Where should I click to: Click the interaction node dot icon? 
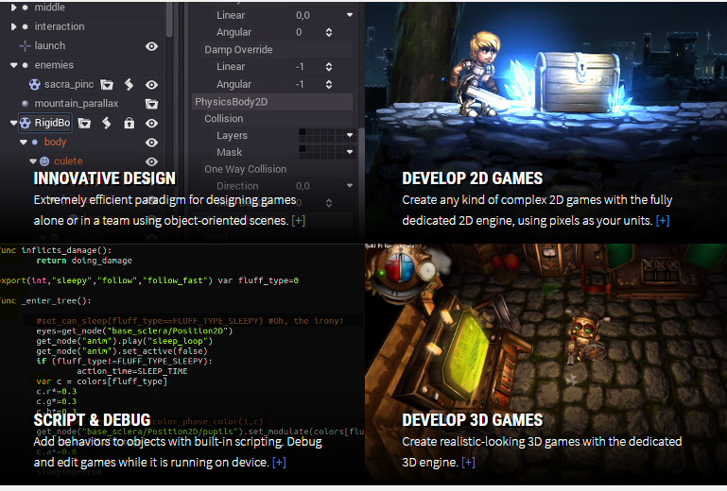pyautogui.click(x=25, y=26)
